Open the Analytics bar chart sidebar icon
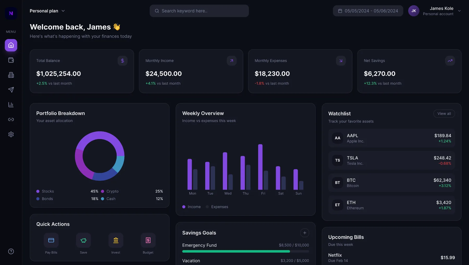 click(11, 105)
